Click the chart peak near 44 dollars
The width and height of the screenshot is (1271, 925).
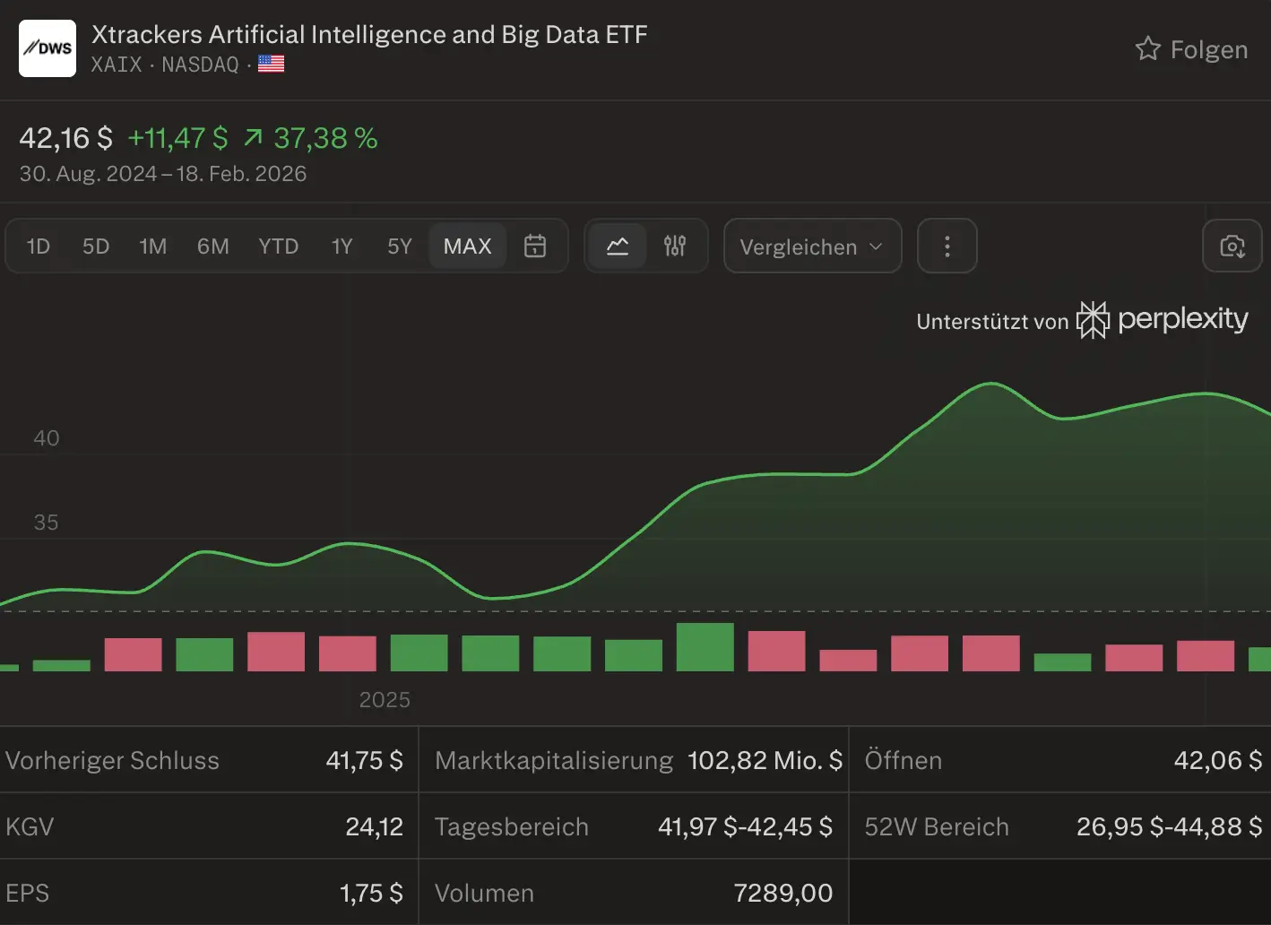pos(991,385)
